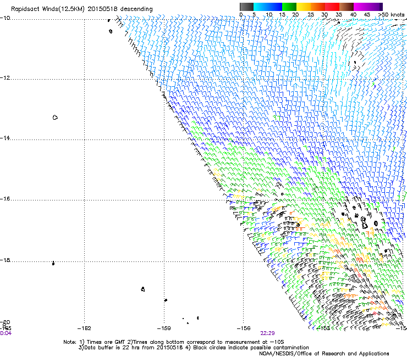This screenshot has width=407, height=357.
Task: Click the gray 0-5 knots color segment
Action: [246, 7]
